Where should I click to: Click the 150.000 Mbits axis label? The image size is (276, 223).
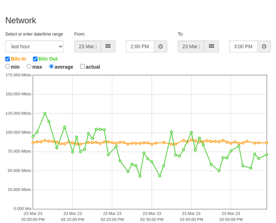[x=18, y=94]
